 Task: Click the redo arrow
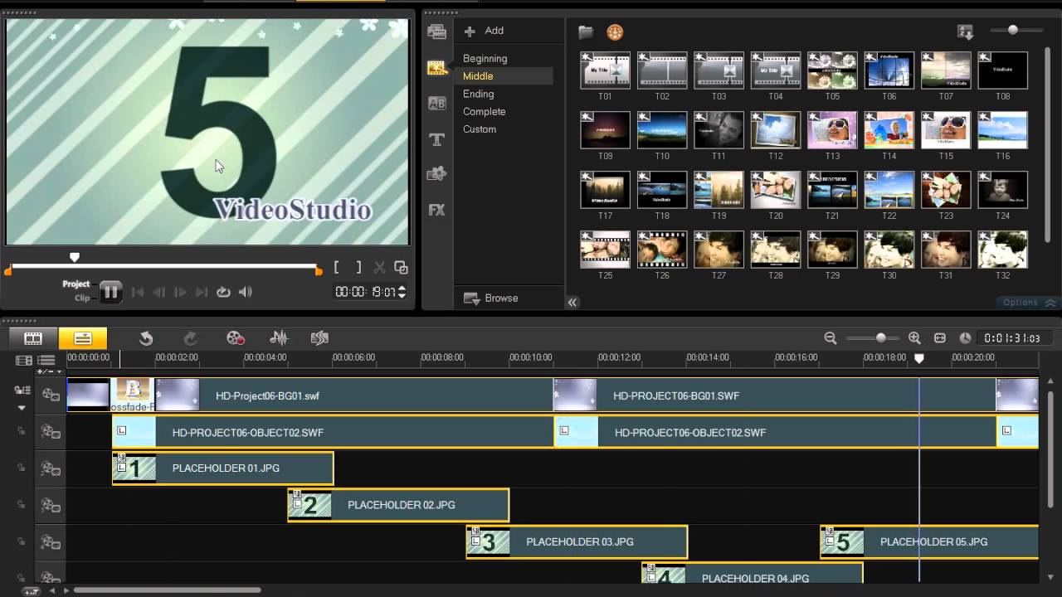point(190,338)
